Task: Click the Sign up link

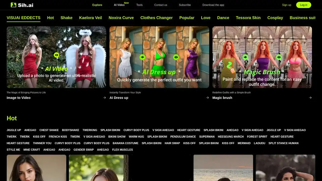Action: point(286,5)
